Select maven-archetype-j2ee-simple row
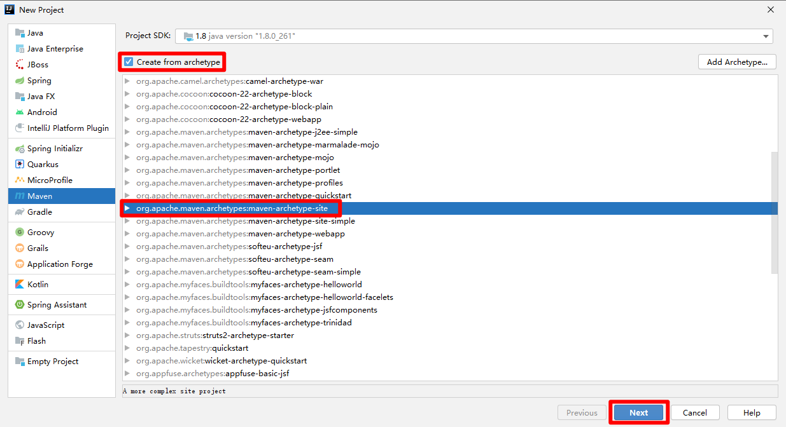786x427 pixels. tap(446, 132)
